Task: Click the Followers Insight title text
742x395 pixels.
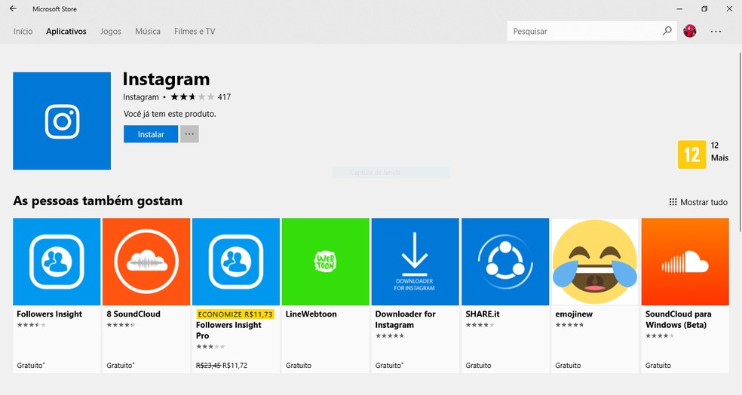Action: tap(49, 314)
